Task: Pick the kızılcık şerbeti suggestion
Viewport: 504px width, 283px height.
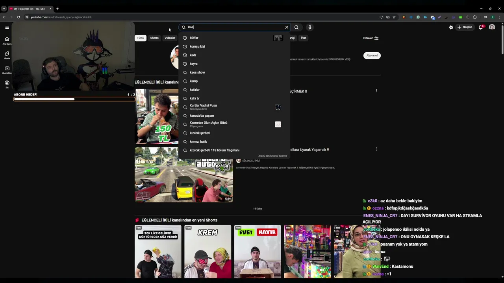Action: [234, 133]
